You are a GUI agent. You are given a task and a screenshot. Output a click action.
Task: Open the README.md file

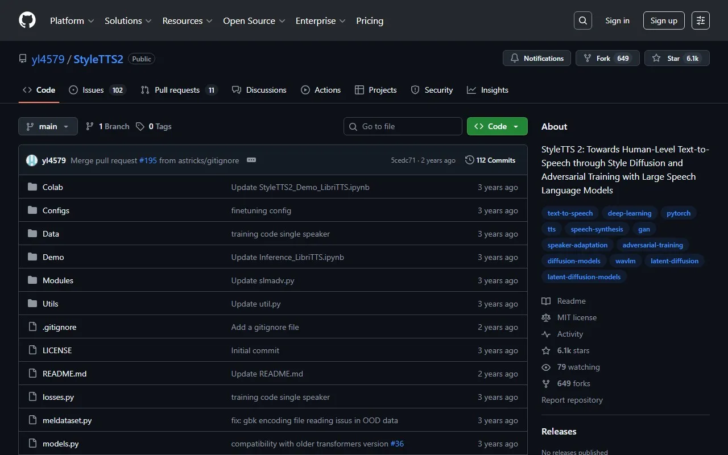tap(64, 374)
